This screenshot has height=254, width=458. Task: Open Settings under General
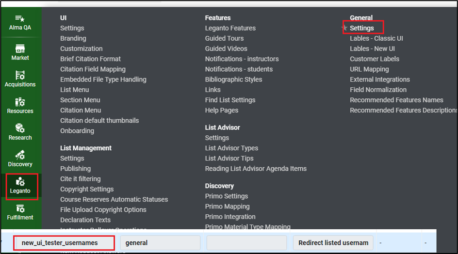(x=361, y=28)
